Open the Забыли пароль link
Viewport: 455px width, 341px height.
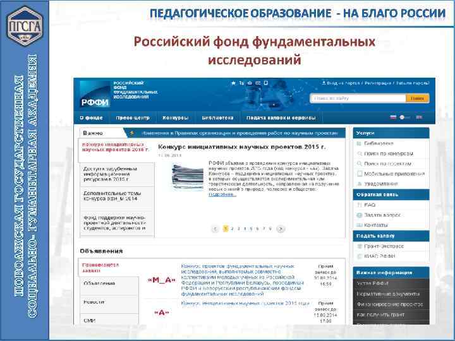pyautogui.click(x=412, y=83)
